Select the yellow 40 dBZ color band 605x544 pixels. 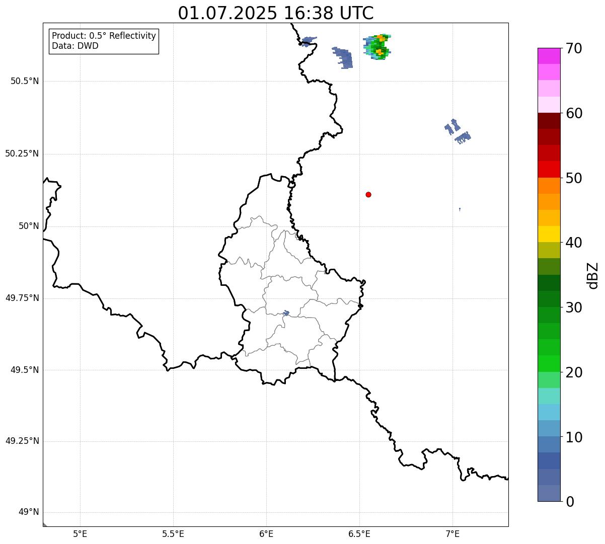coord(549,234)
